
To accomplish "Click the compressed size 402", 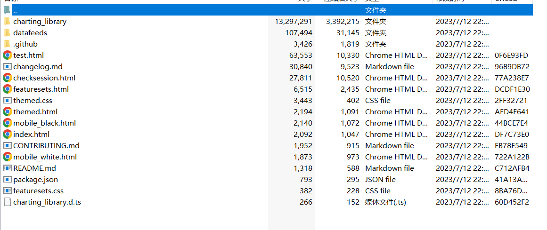I will click(x=353, y=100).
